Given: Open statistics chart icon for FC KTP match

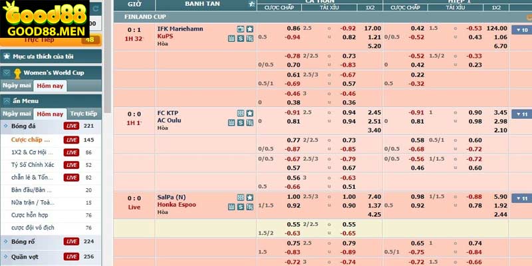Looking at the screenshot, I should tap(231, 122).
